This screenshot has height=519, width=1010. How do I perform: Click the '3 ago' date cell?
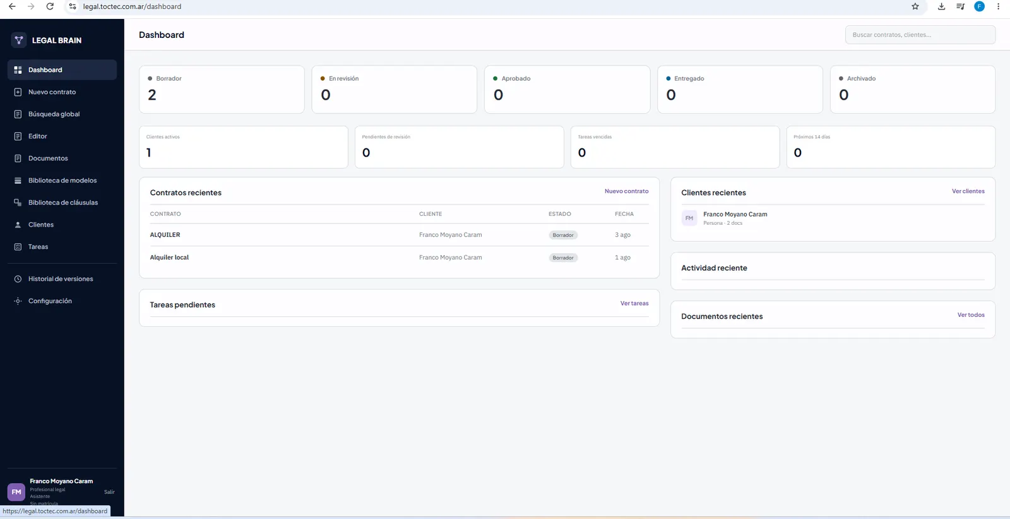[x=622, y=235]
